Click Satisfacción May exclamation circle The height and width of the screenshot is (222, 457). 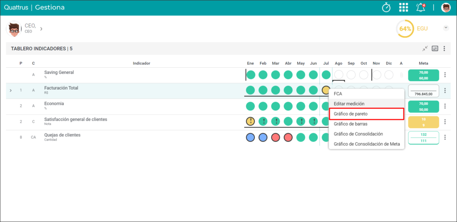coord(301,121)
